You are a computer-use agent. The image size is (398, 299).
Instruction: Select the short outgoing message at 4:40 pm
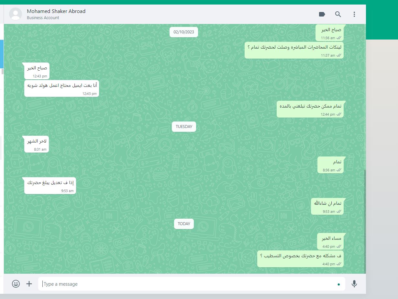(330, 241)
